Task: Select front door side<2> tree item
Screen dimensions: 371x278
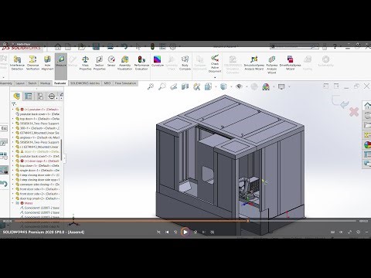Action: [x=37, y=194]
